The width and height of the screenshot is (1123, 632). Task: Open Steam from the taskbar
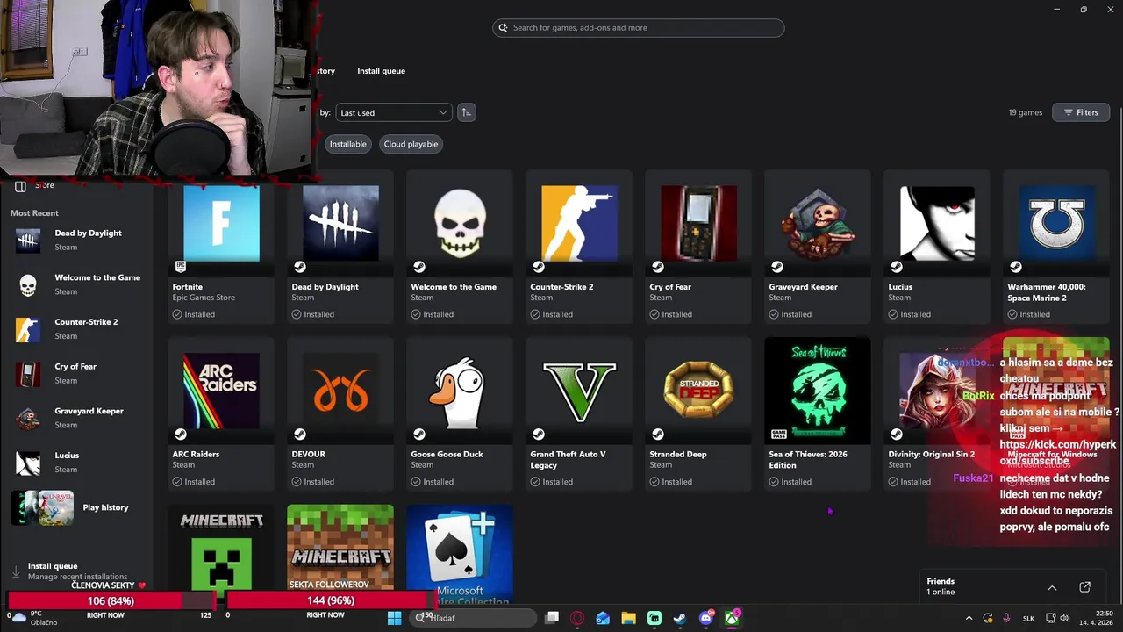[680, 618]
